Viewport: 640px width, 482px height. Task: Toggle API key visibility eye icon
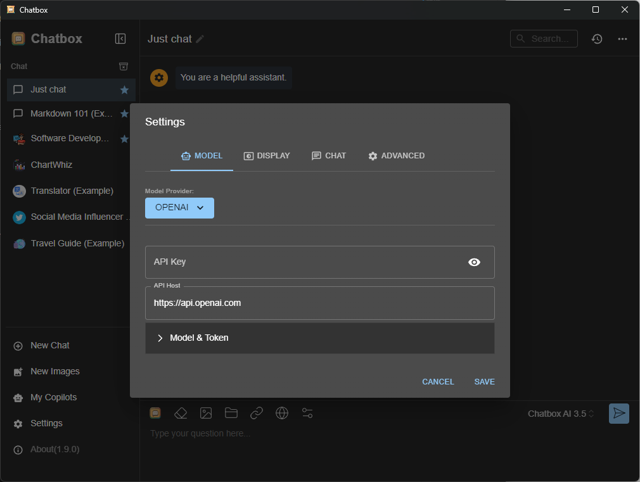click(x=474, y=262)
